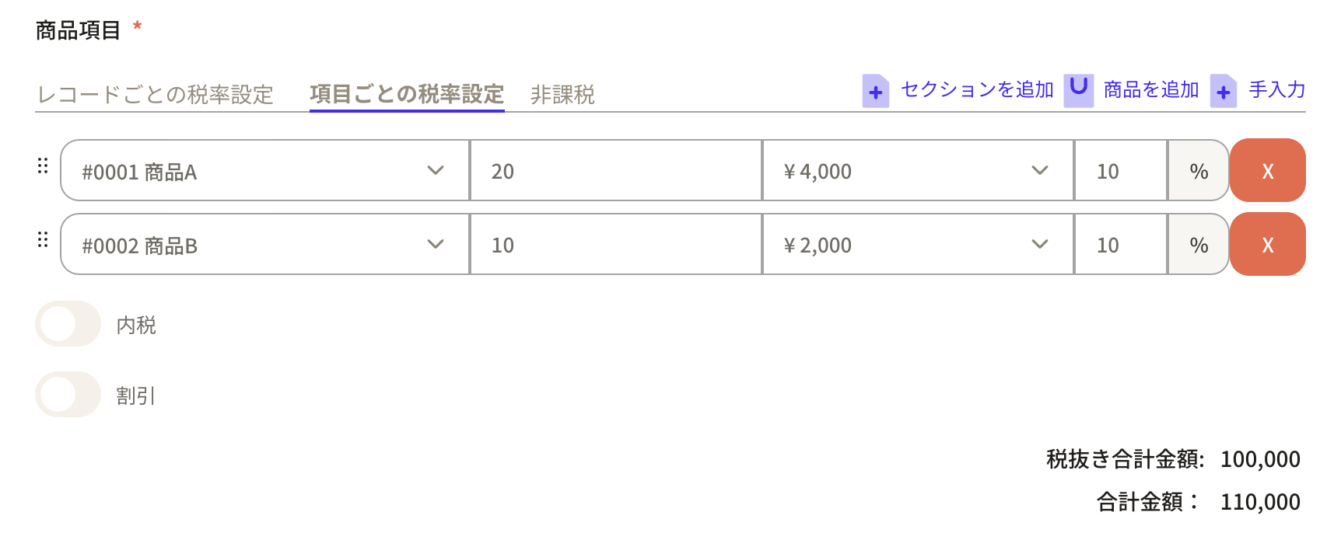Expand the ¥2,000 price dropdown

tap(918, 245)
